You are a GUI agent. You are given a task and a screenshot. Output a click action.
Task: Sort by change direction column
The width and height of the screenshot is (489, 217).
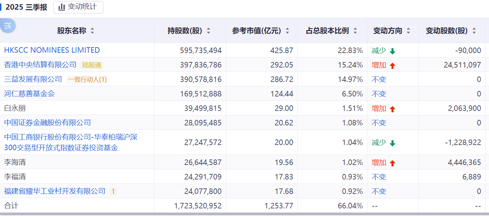click(x=408, y=31)
